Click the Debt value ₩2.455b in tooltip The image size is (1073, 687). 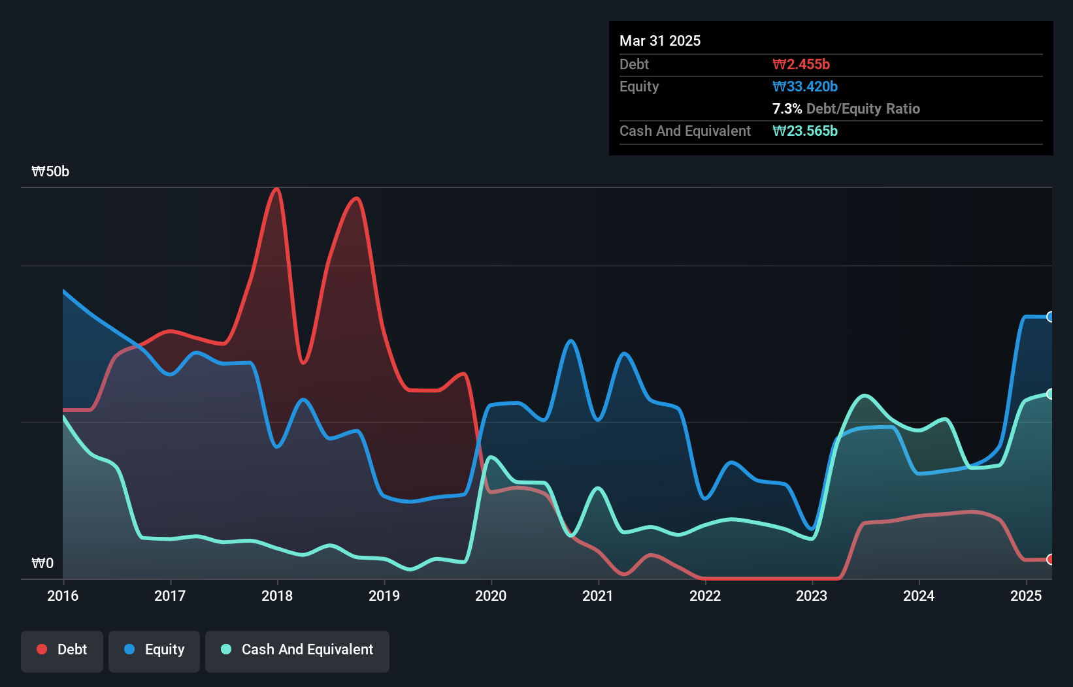coord(801,64)
